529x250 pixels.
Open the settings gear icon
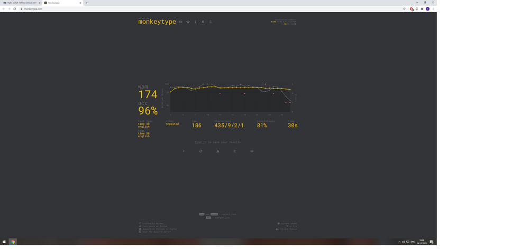[203, 22]
